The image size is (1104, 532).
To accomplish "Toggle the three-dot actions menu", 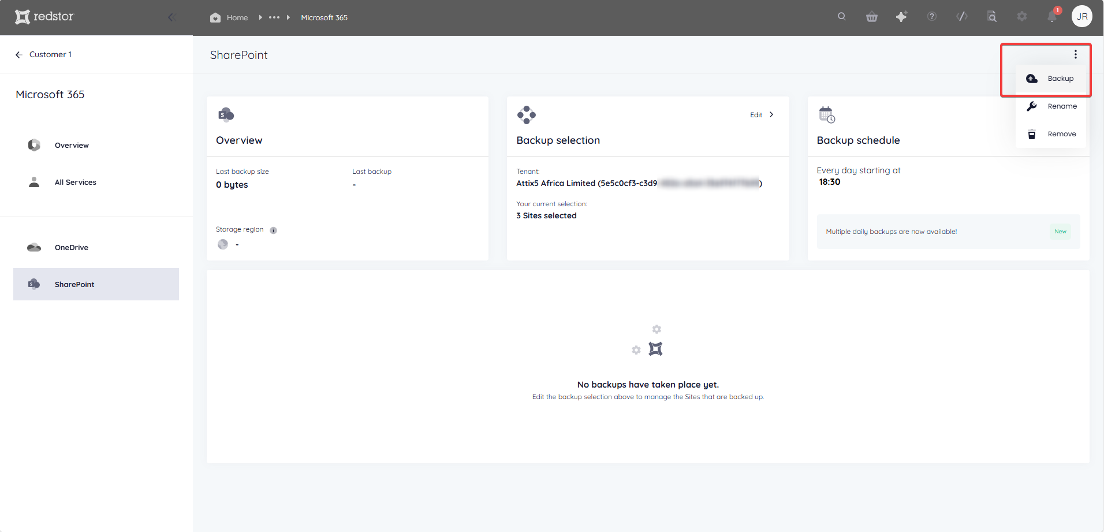I will tap(1075, 54).
